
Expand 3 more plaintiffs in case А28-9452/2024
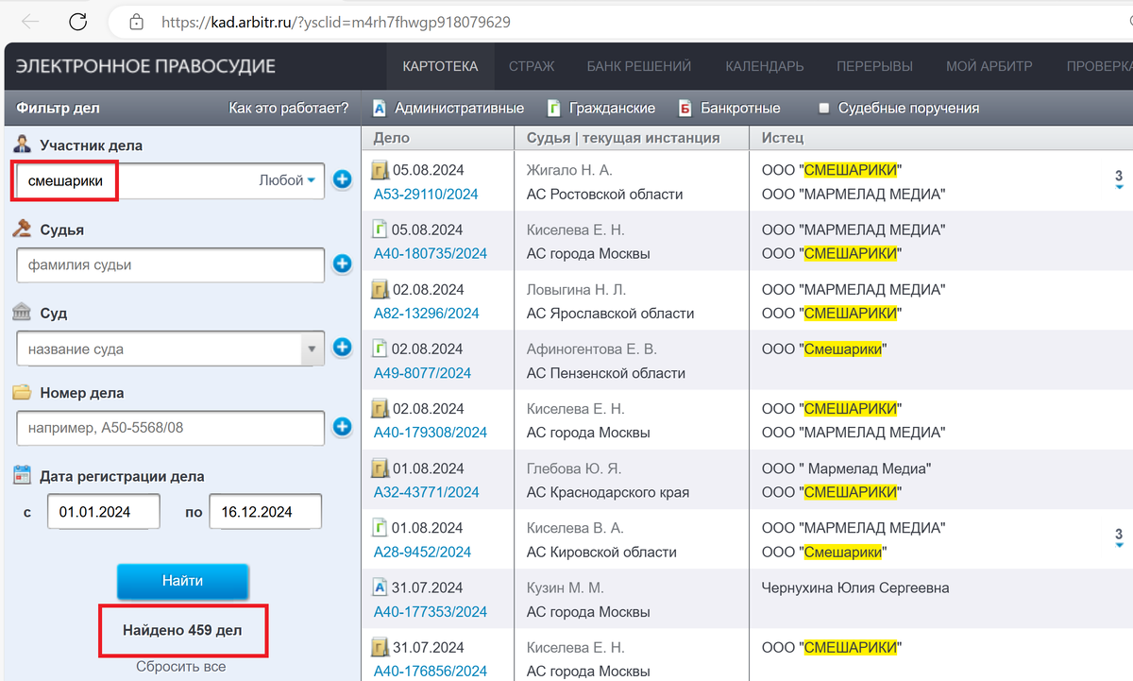1119,537
